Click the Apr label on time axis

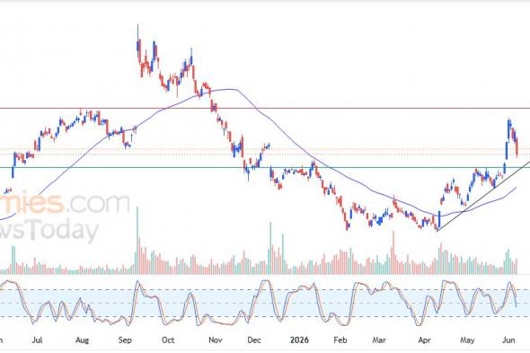coord(424,340)
